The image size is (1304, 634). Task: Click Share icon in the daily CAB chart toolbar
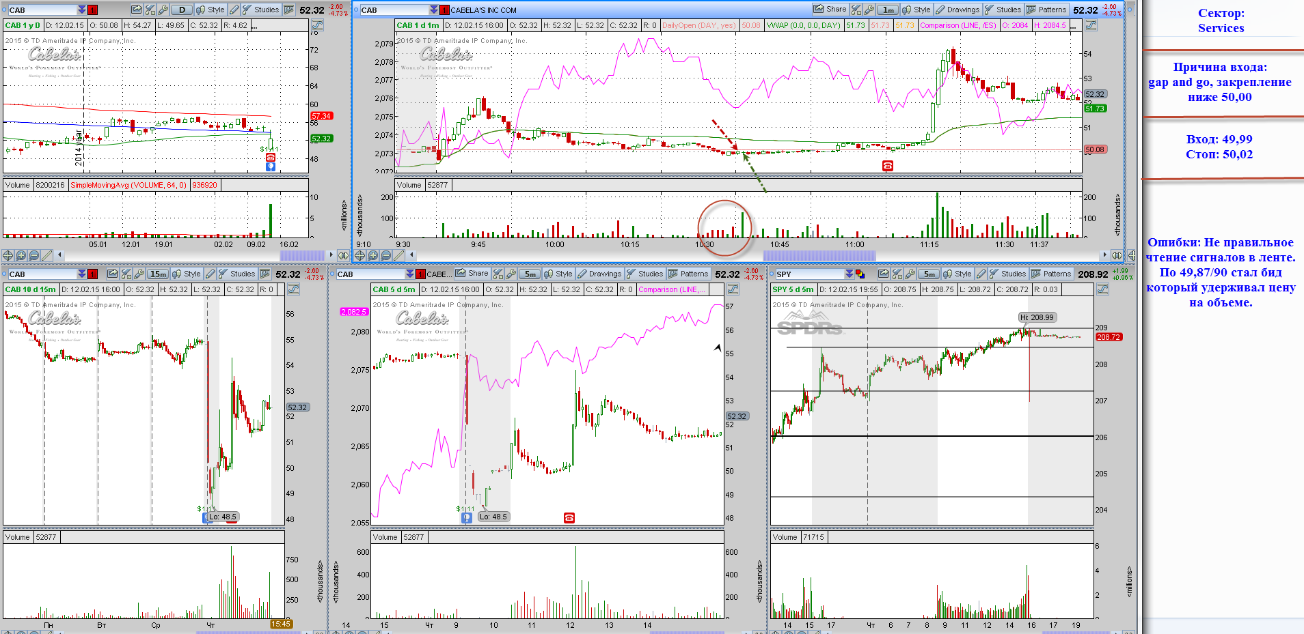[137, 10]
